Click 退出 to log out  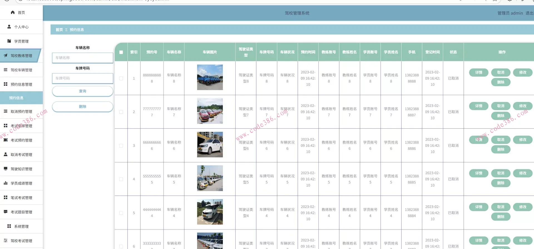(x=529, y=13)
